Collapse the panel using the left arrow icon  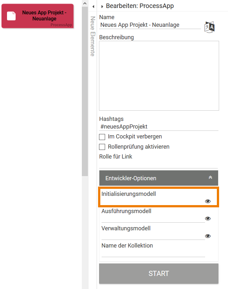pyautogui.click(x=93, y=6)
